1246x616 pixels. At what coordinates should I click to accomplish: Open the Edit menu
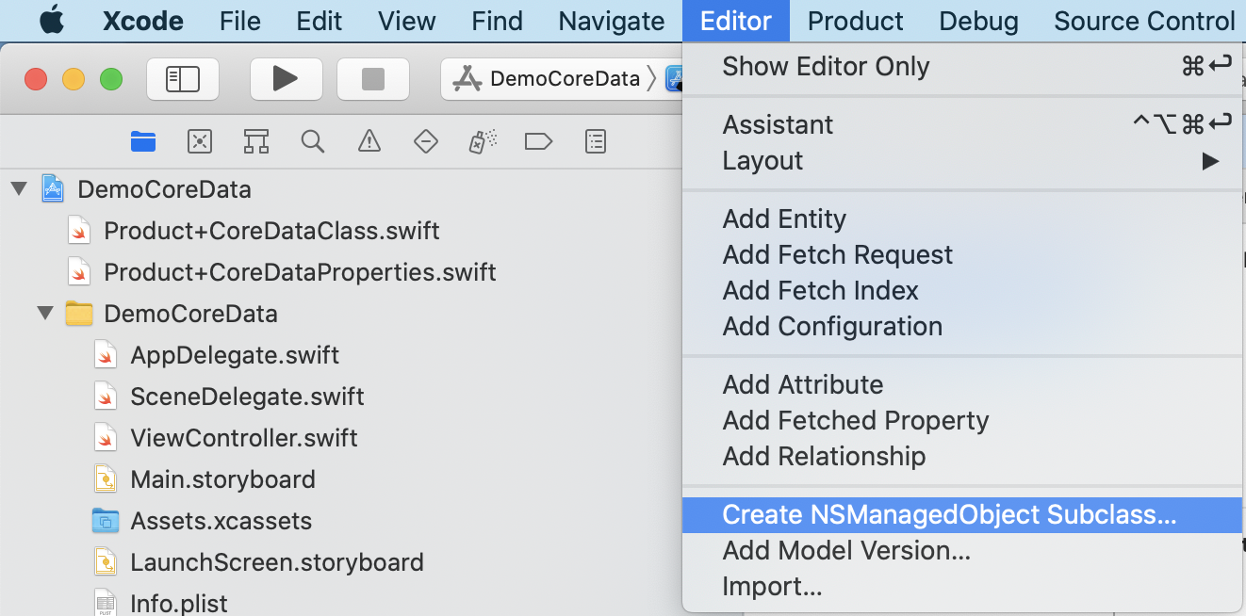click(320, 21)
